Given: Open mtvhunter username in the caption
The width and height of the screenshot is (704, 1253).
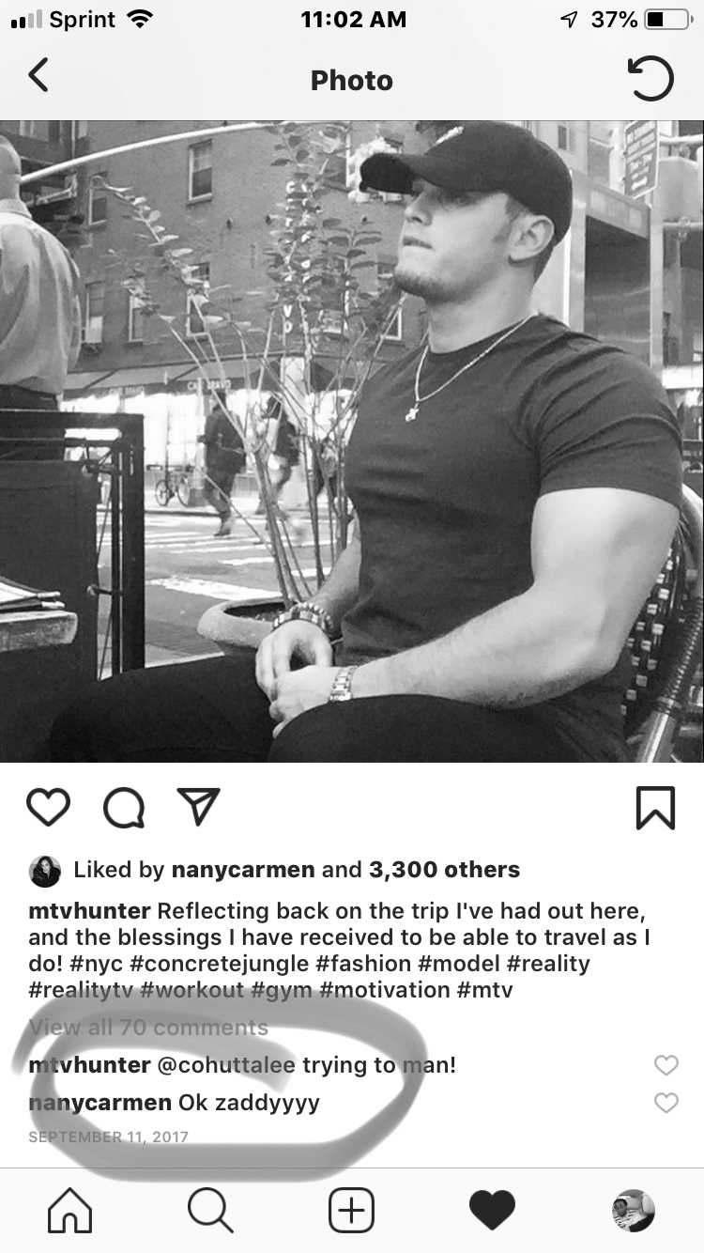Looking at the screenshot, I should coord(89,911).
